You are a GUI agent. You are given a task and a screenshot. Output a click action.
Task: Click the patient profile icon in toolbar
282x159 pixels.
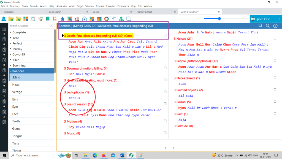point(4,19)
